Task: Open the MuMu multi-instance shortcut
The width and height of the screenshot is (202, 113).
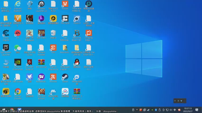Action: (77, 79)
